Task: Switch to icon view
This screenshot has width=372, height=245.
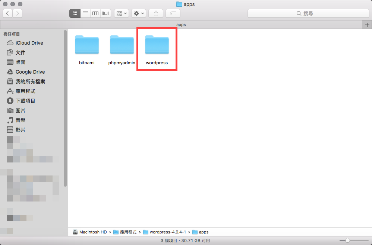Action: pyautogui.click(x=75, y=13)
